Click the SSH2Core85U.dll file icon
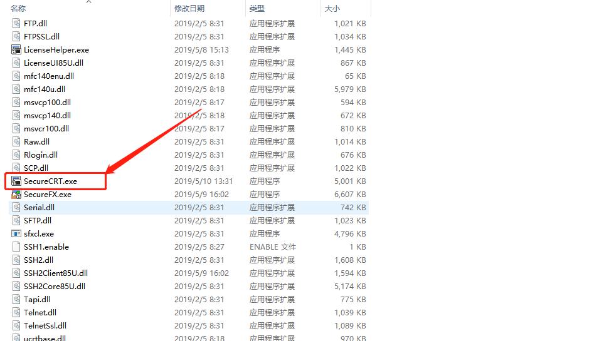 point(16,287)
